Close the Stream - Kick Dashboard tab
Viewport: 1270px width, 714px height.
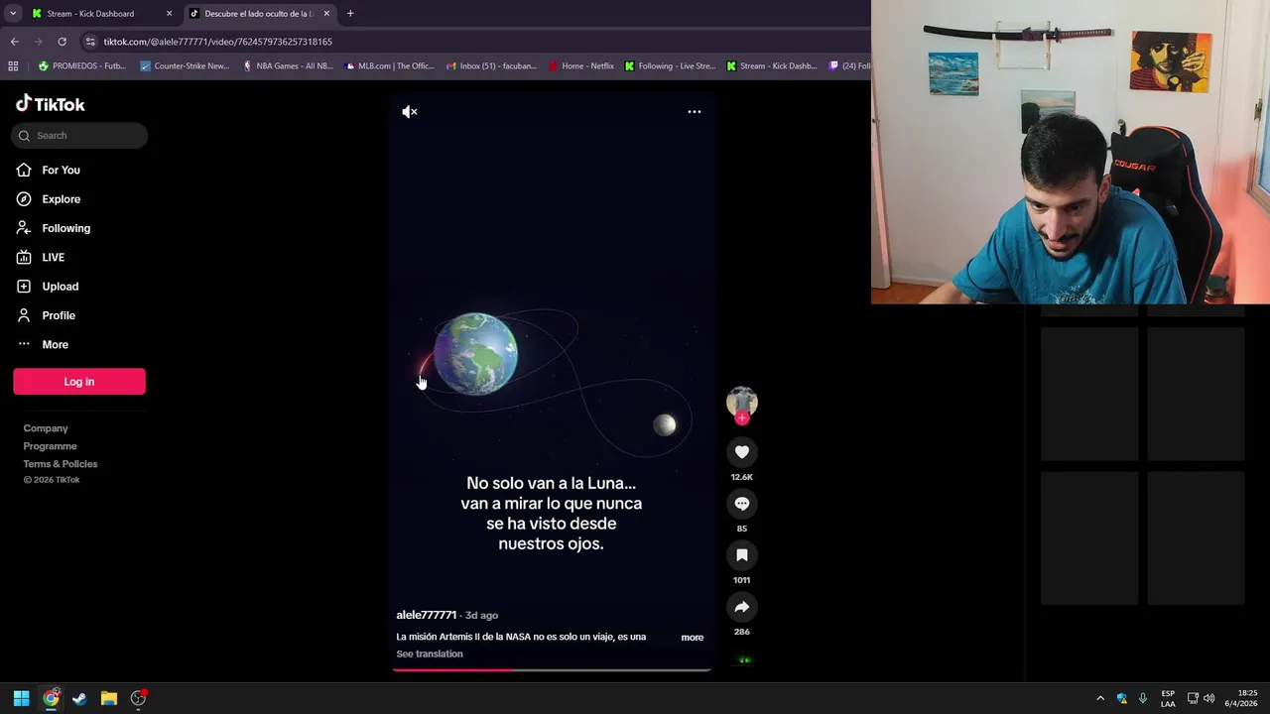pos(169,14)
